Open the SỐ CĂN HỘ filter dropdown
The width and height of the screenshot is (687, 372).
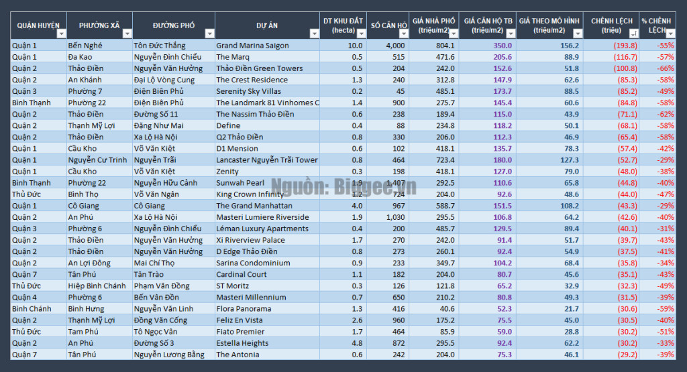pyautogui.click(x=403, y=34)
